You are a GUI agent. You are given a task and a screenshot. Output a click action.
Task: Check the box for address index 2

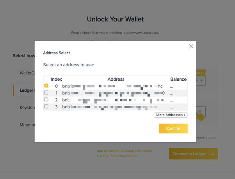click(46, 100)
